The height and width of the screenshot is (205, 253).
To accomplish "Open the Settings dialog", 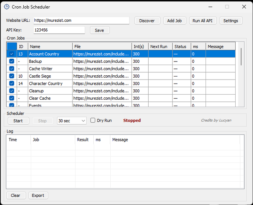I will 231,20.
